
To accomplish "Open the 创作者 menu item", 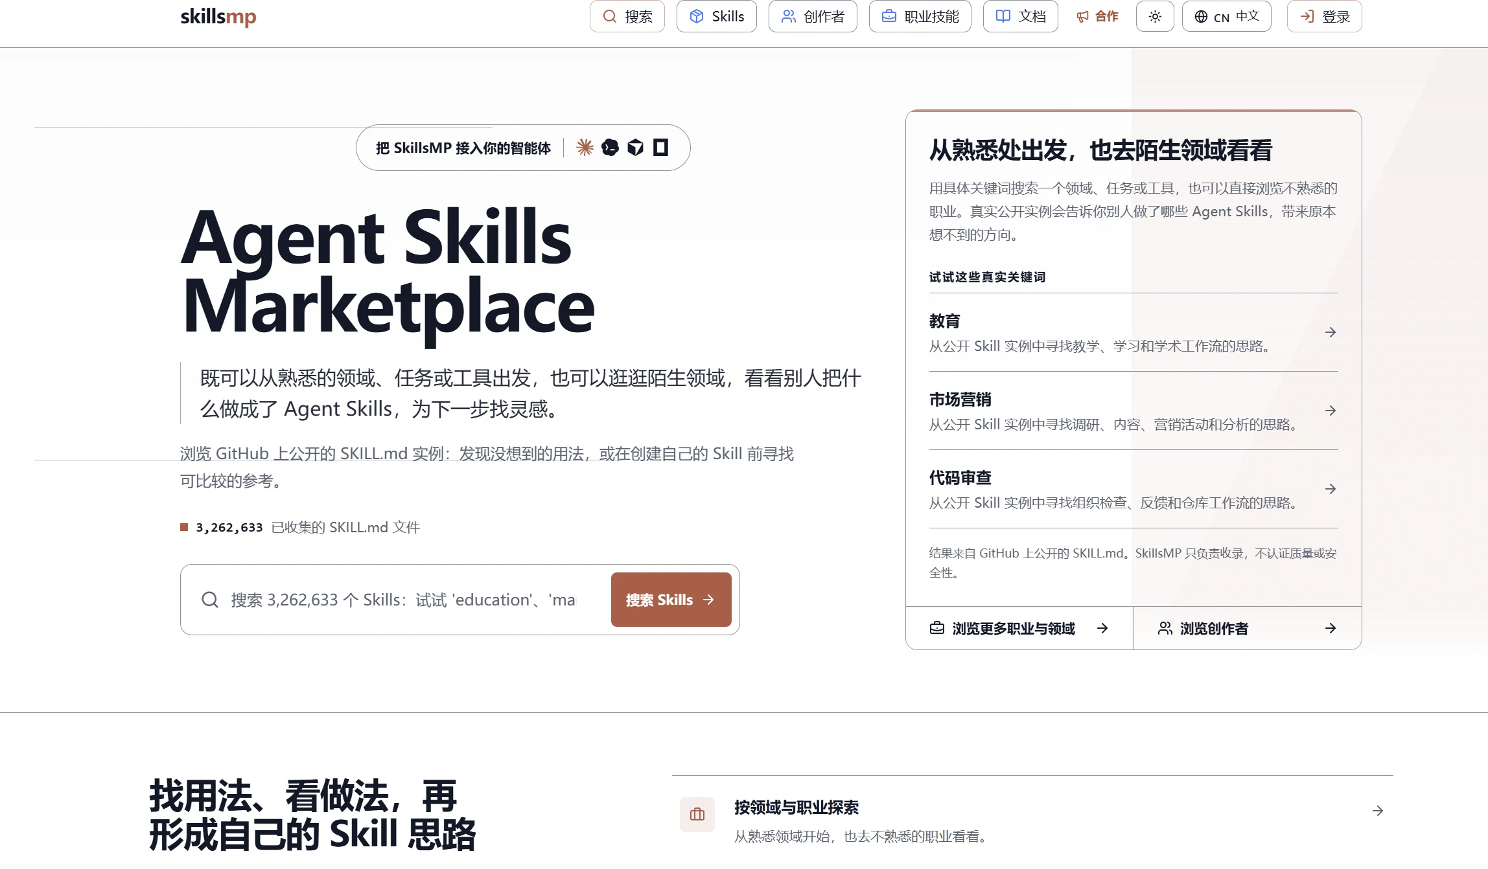I will [x=813, y=16].
